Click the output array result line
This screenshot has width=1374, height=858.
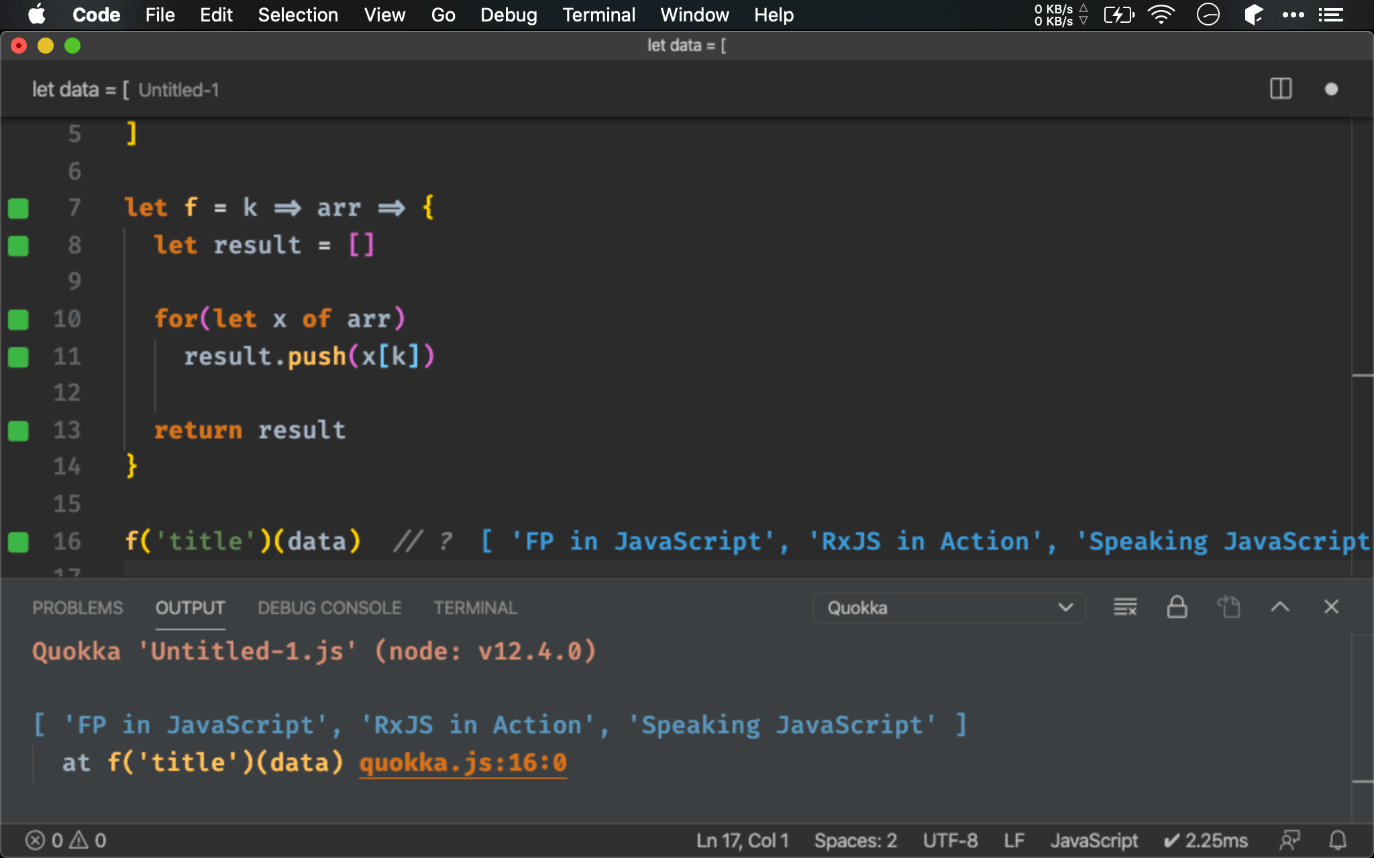500,725
